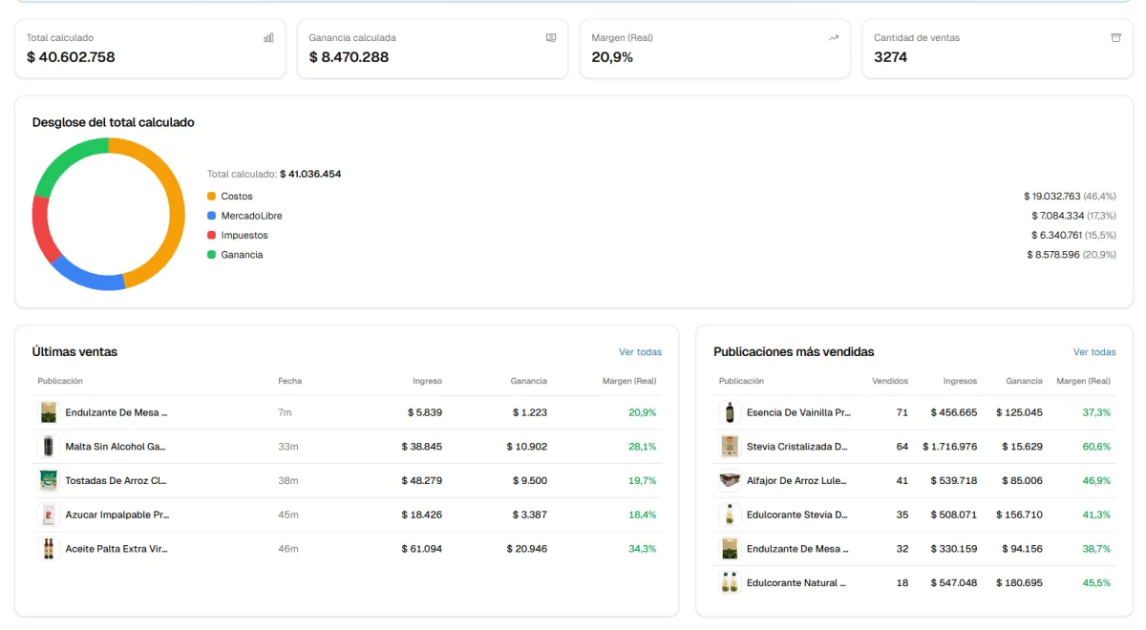
Task: Open the Aceite Palta Extra Virgen thumbnail
Action: point(48,549)
